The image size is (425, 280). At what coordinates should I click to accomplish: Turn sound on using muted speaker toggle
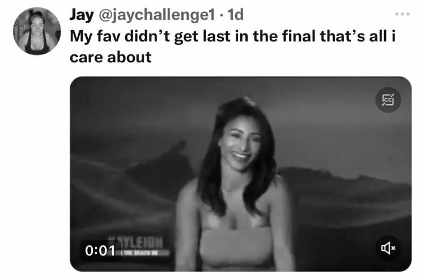(388, 248)
